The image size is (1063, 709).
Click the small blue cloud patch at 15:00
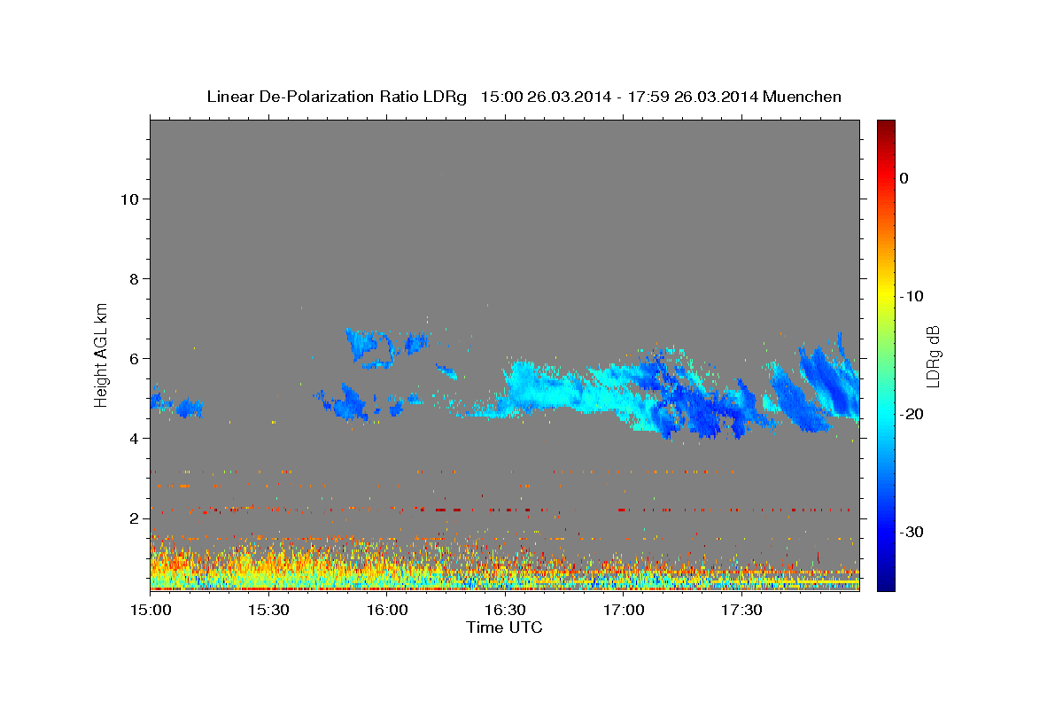point(160,401)
